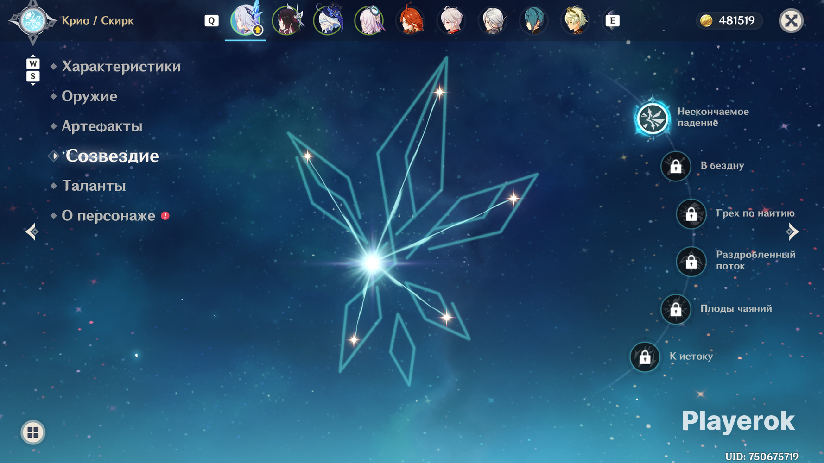Click the locked Грех по наитию icon

[691, 214]
